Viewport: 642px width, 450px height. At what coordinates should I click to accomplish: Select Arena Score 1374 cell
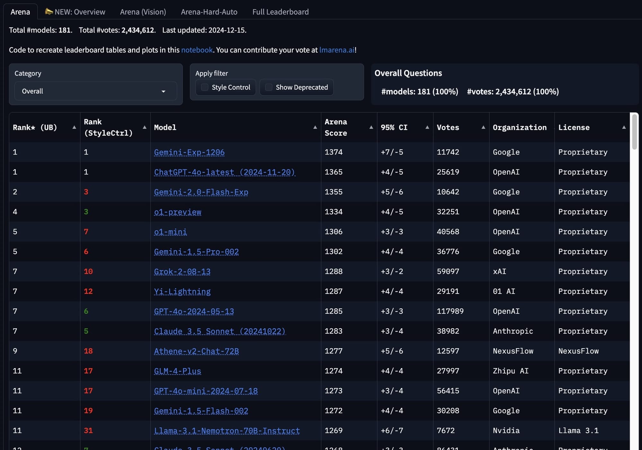pyautogui.click(x=349, y=152)
